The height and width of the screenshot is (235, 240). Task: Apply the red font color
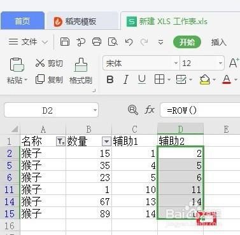(x=227, y=79)
